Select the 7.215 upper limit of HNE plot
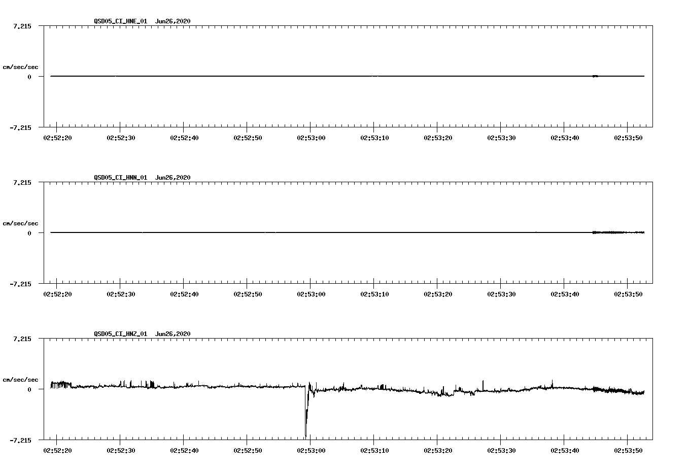The height and width of the screenshot is (469, 689). pos(22,26)
